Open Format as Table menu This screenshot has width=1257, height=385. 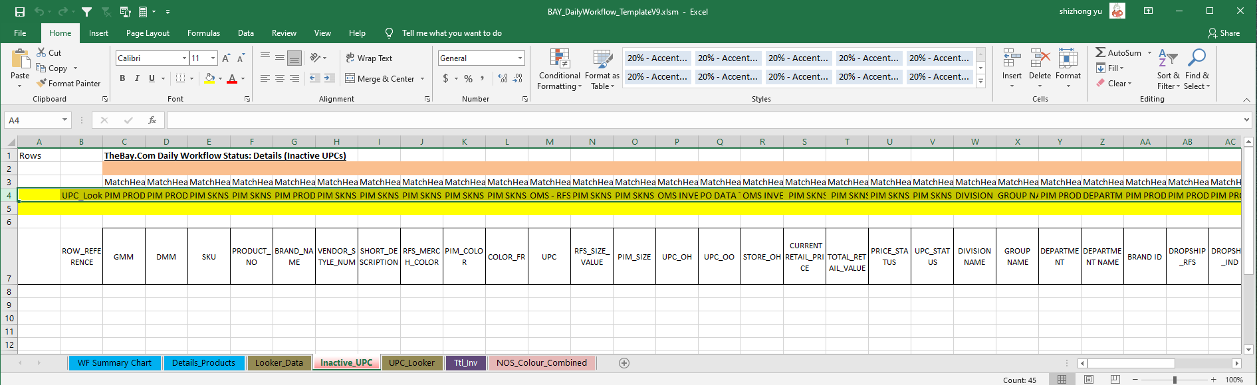pos(604,69)
